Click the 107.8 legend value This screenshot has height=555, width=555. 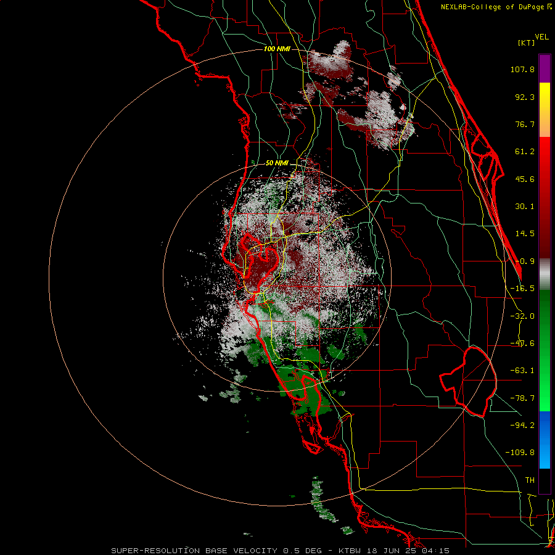522,69
